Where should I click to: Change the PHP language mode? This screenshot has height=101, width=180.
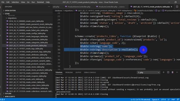click(173, 100)
